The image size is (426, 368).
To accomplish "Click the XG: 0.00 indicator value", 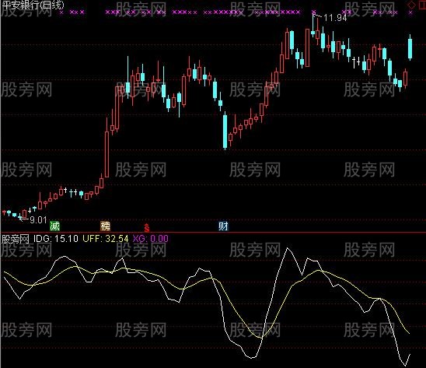I will [x=151, y=239].
